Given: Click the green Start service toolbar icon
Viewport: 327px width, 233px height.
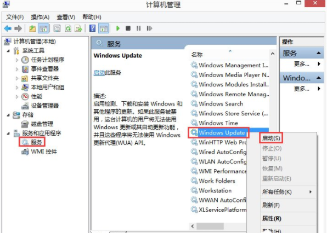Looking at the screenshot, I should [x=118, y=28].
